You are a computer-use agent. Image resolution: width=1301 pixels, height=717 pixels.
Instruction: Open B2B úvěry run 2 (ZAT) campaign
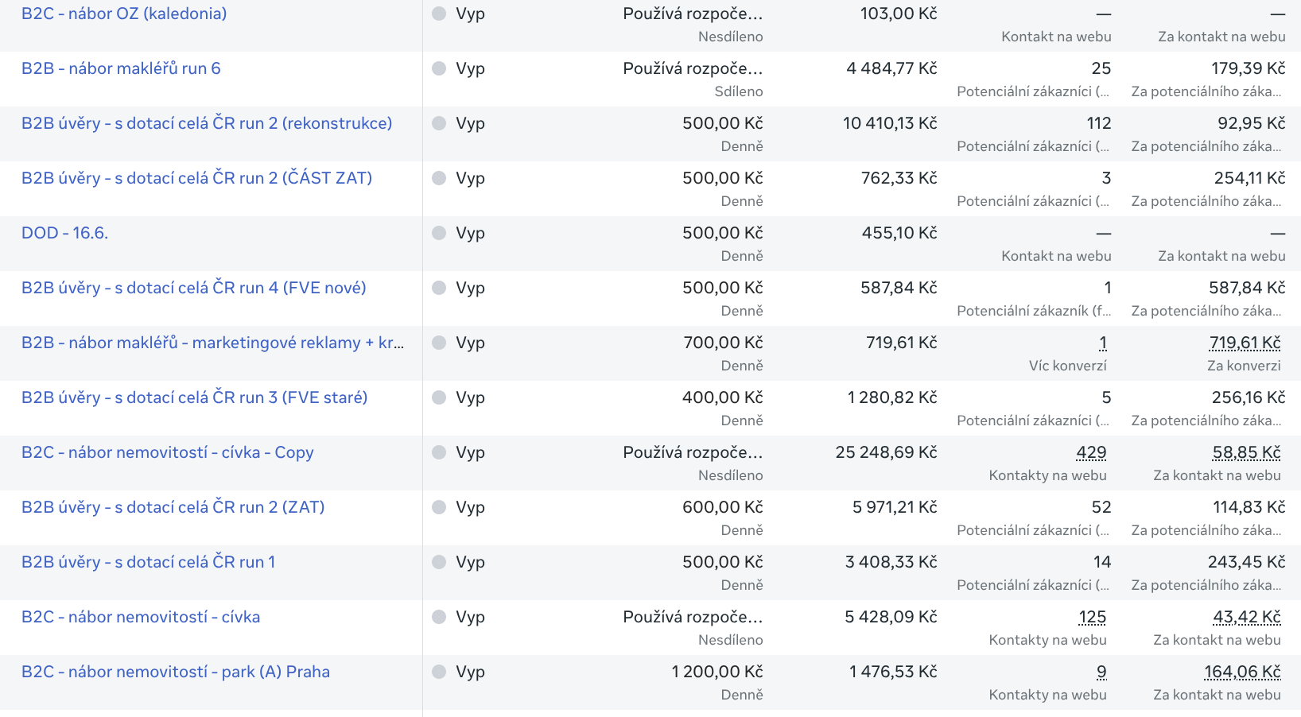click(173, 507)
